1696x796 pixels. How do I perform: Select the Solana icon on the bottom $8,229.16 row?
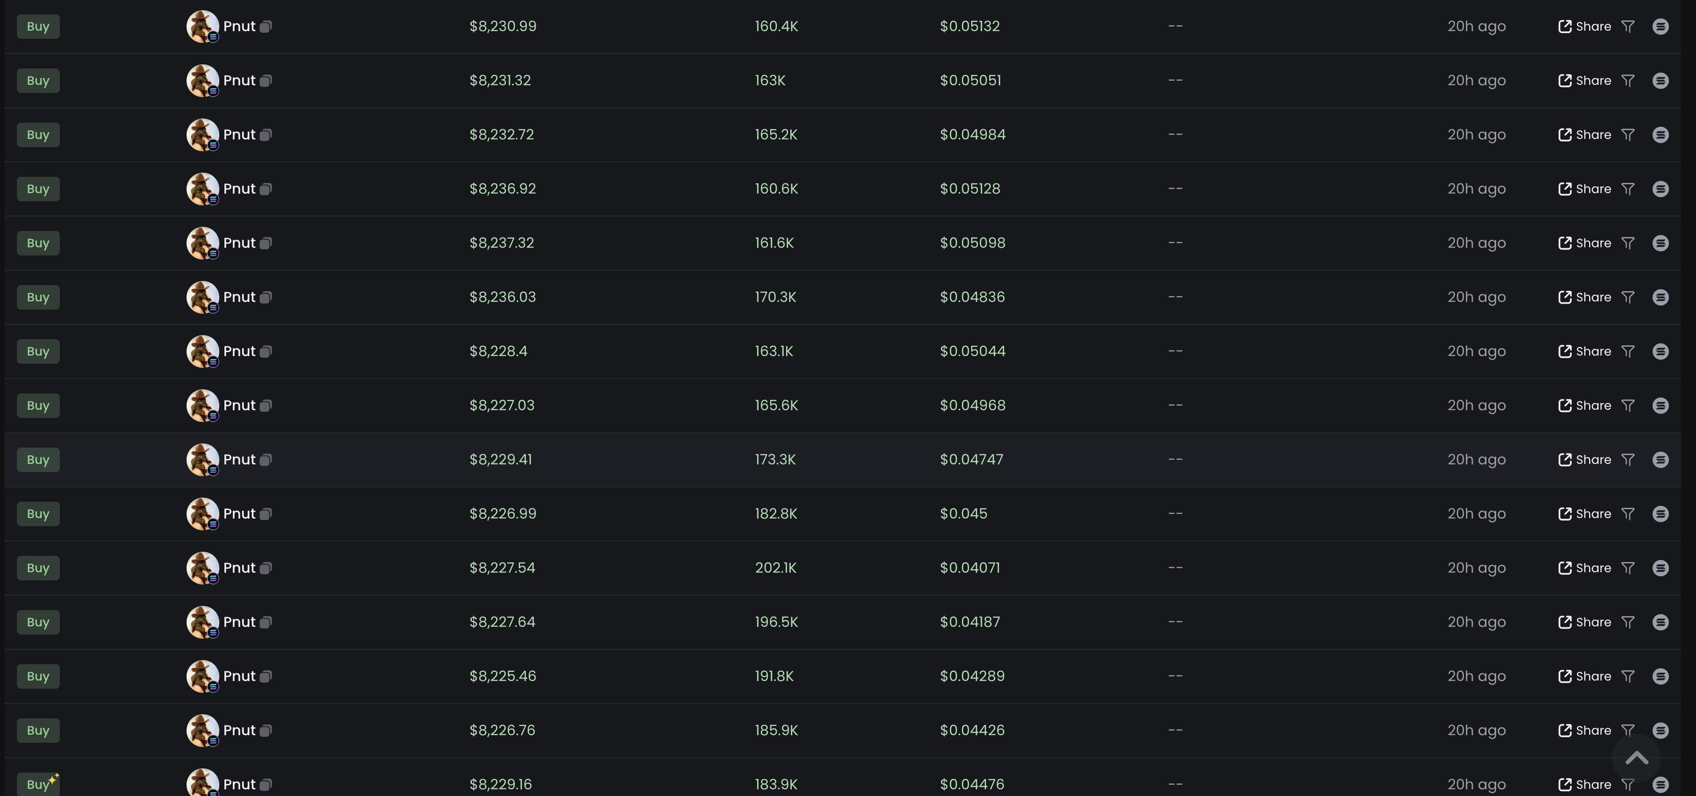1660,784
